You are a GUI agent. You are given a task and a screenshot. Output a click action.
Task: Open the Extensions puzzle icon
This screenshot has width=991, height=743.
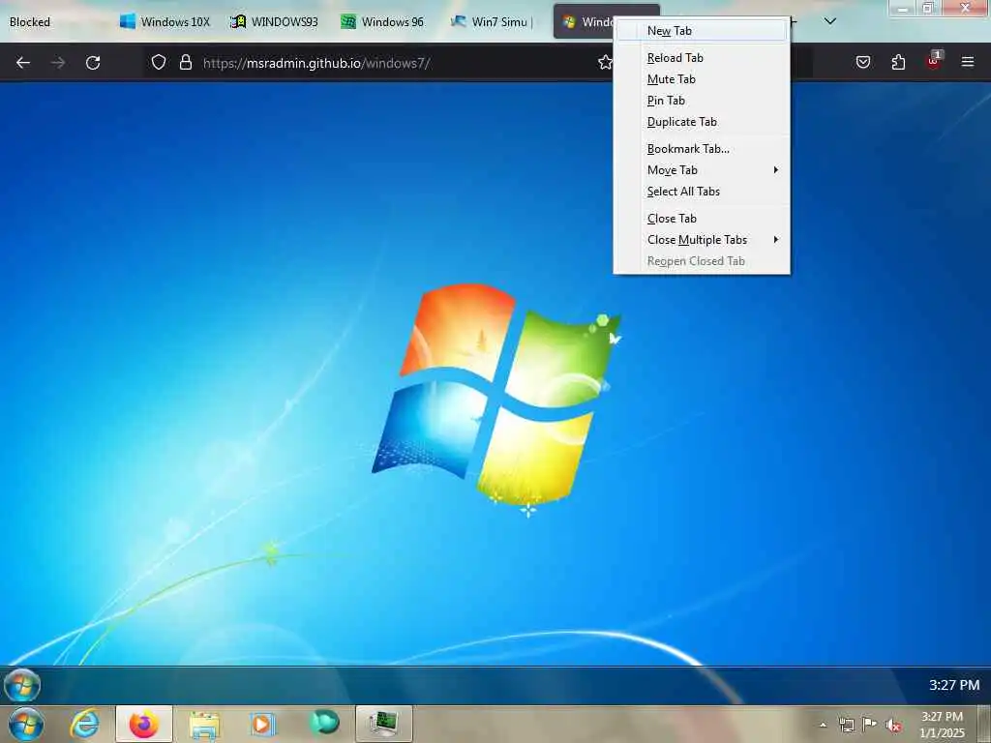[x=898, y=63]
